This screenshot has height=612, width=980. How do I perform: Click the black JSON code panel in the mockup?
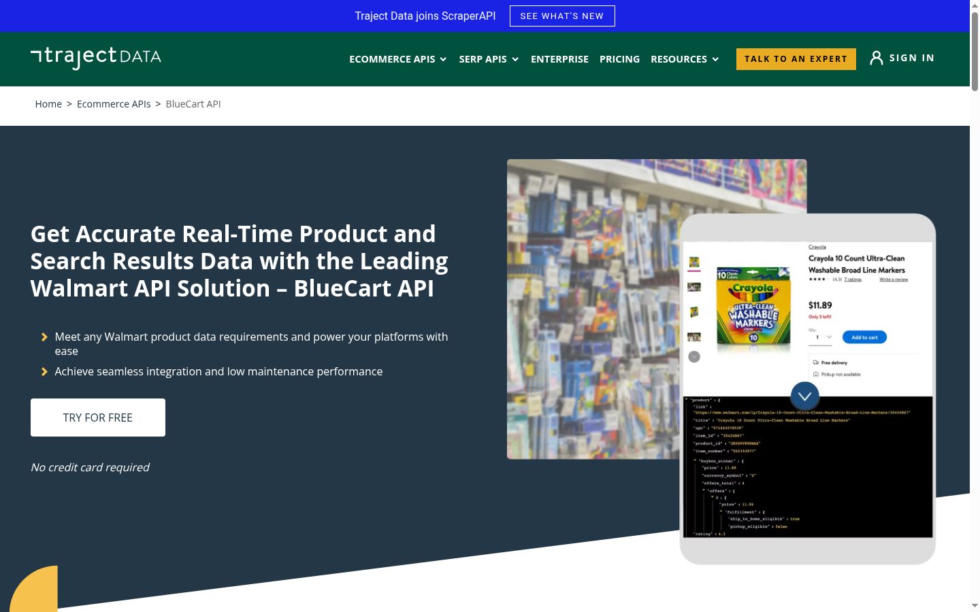click(808, 467)
